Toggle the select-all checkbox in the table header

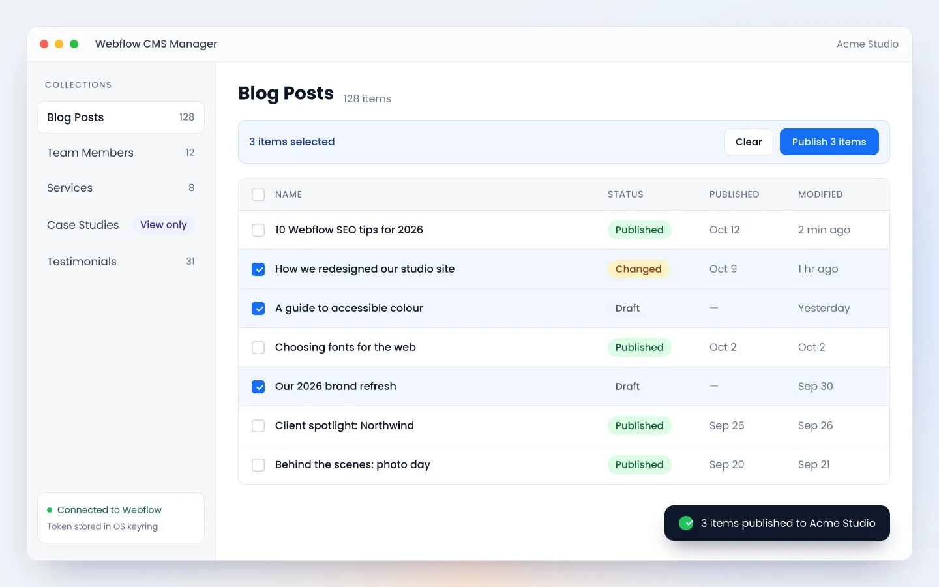[x=258, y=194]
